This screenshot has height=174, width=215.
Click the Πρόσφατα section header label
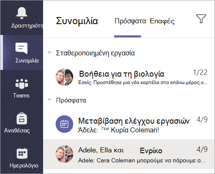click(x=71, y=100)
